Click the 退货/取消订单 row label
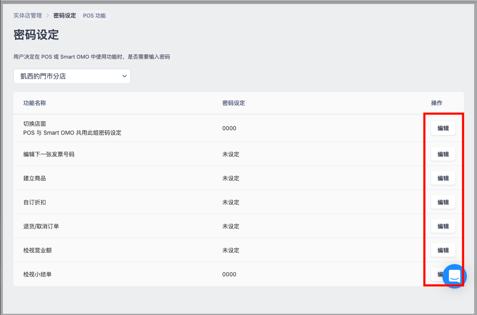Image resolution: width=477 pixels, height=315 pixels. coord(41,226)
